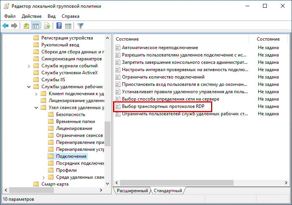292x205 pixels.
Task: Switch to the Стандартный tab
Action: [x=168, y=191]
